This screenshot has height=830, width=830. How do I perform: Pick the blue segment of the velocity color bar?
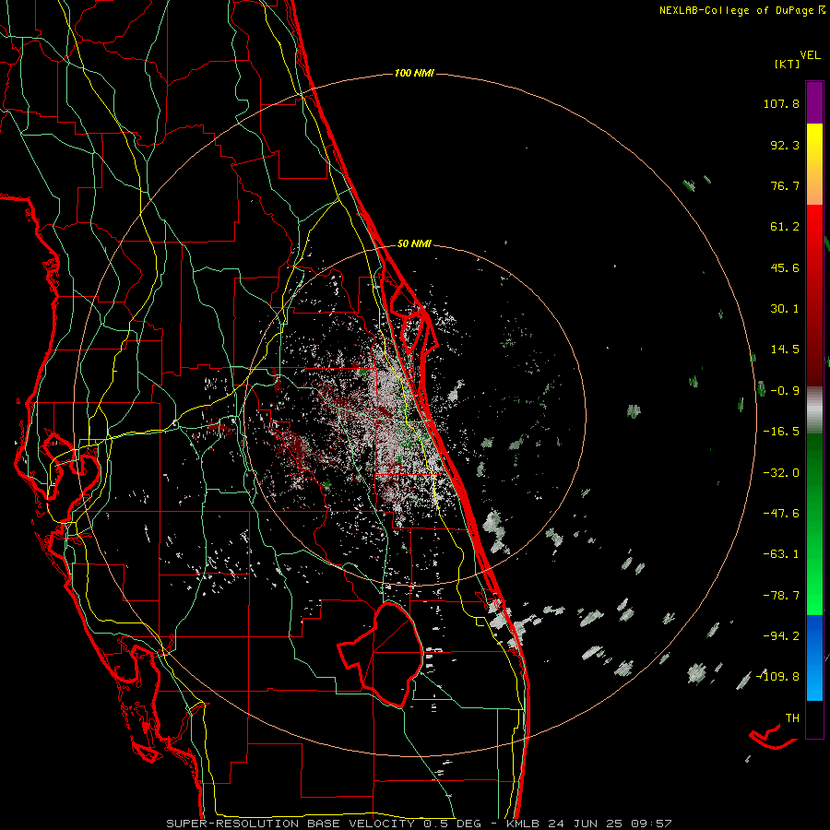[x=814, y=658]
